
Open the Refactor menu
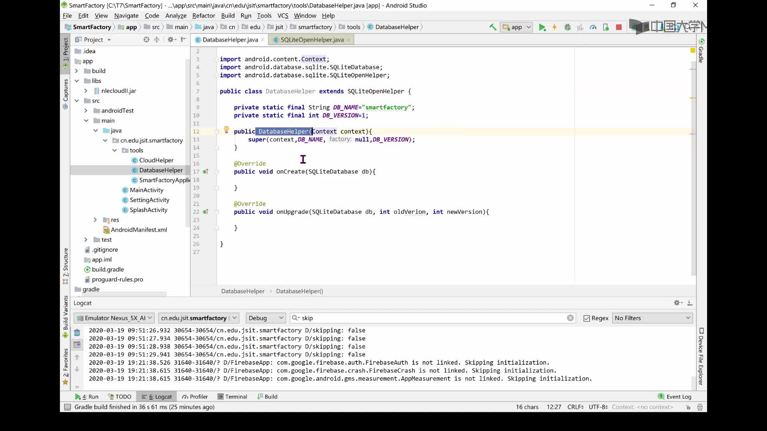click(203, 16)
